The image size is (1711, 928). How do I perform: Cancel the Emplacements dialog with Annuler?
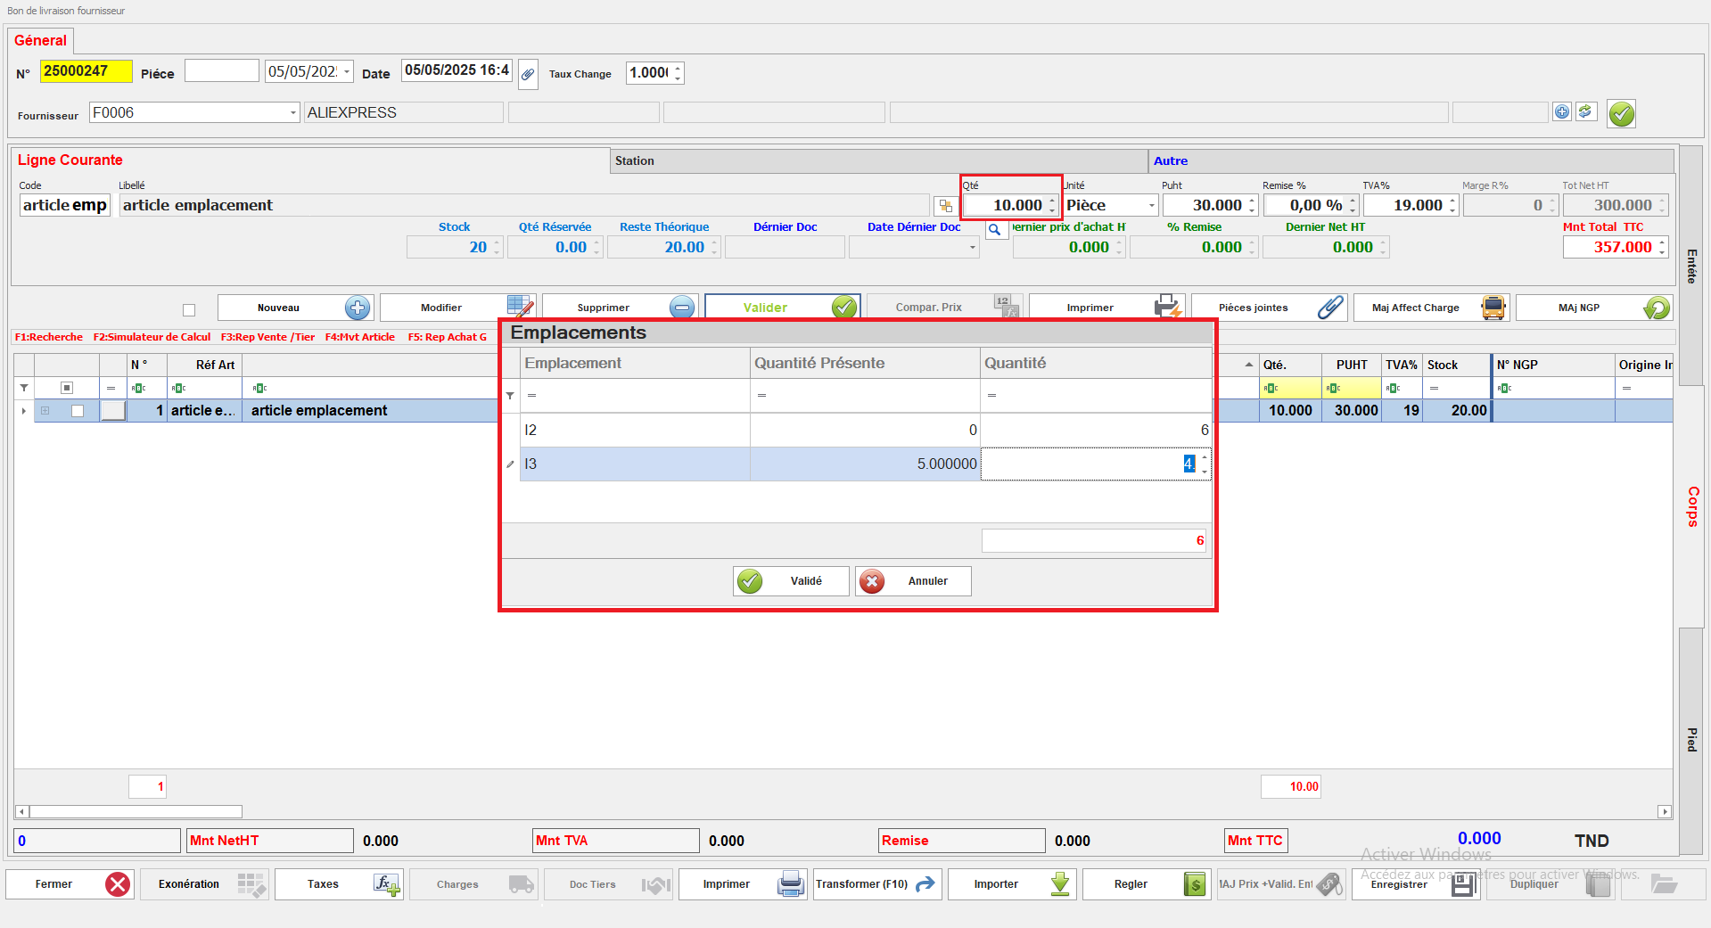(913, 581)
